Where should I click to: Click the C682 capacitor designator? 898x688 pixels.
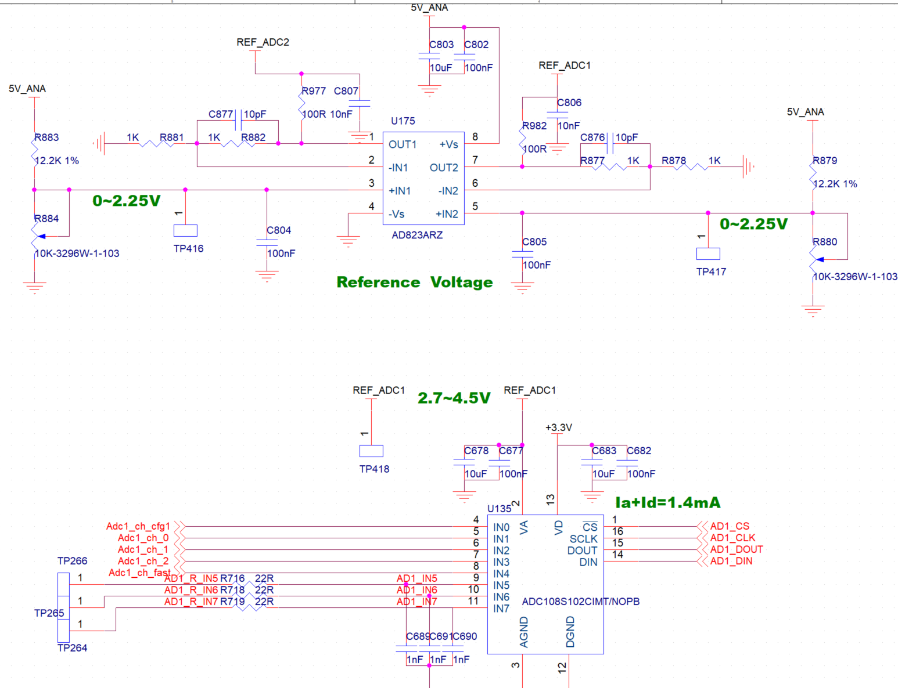point(639,451)
